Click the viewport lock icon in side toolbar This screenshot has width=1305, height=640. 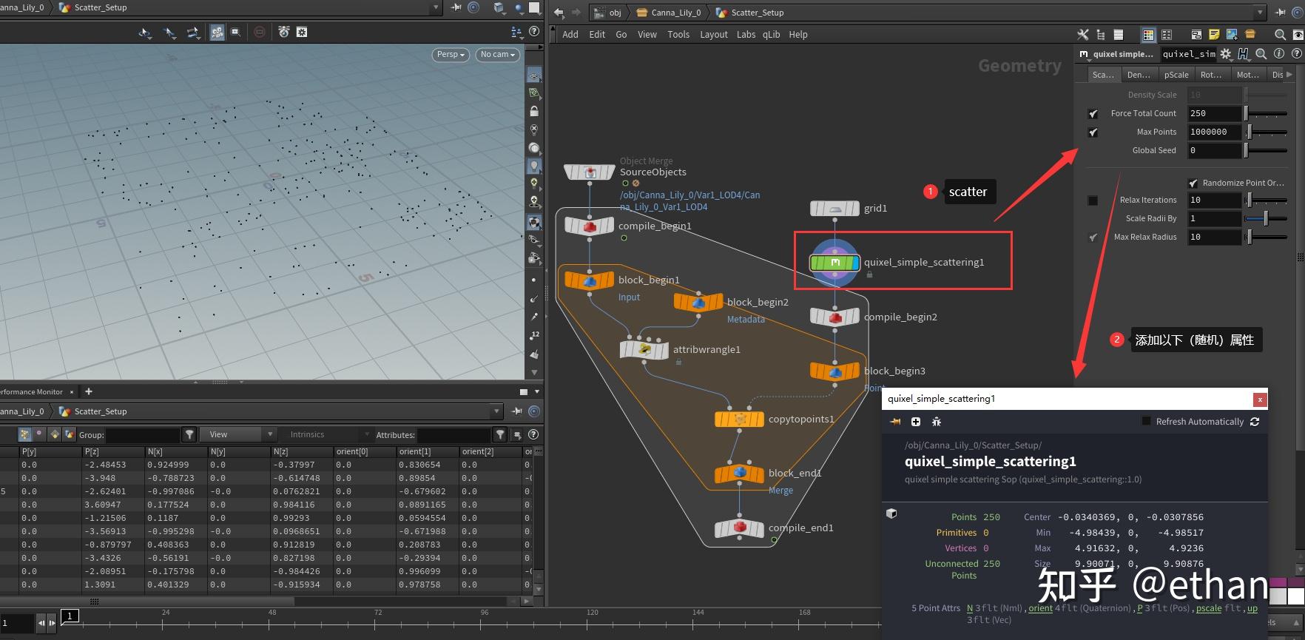click(533, 111)
